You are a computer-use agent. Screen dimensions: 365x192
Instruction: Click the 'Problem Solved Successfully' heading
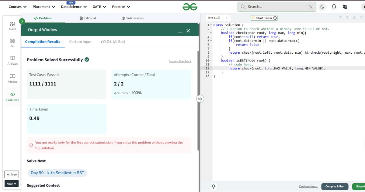[55, 60]
